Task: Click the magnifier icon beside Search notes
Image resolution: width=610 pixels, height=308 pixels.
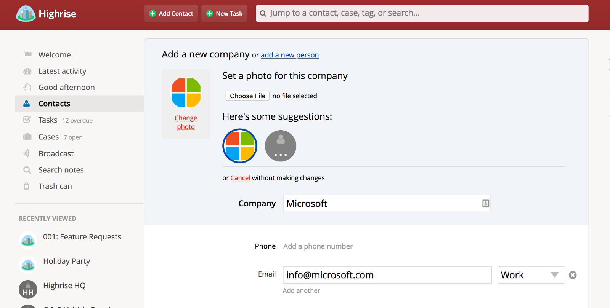Action: 27,170
